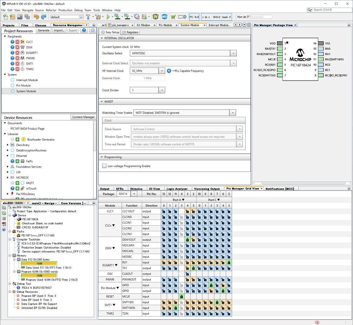This screenshot has height=325, width=353.
Task: Switch to the Notifications [MCC] tab
Action: tap(280, 189)
